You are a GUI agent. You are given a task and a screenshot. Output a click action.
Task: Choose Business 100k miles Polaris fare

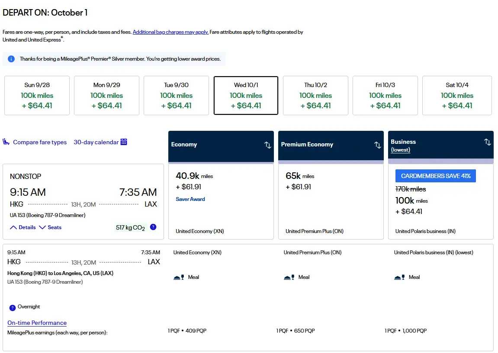(441, 202)
